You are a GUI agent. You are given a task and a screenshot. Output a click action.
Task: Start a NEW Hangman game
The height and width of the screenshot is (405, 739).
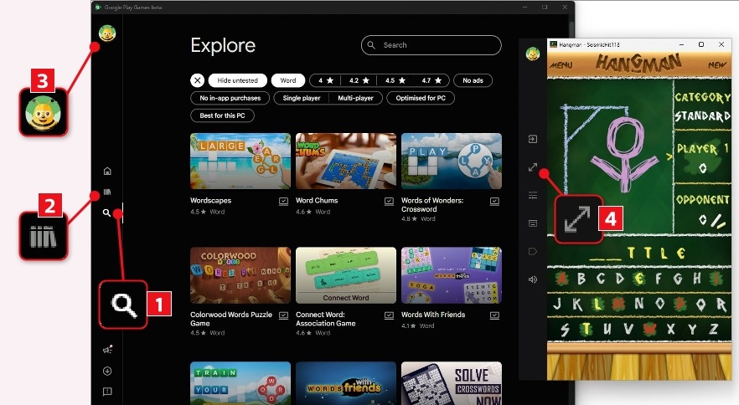tap(717, 64)
